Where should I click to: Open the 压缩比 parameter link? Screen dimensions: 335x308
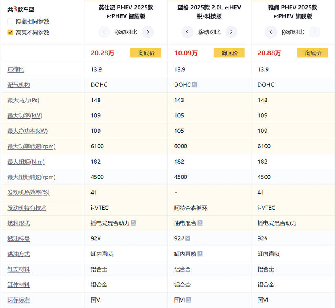tap(16, 70)
